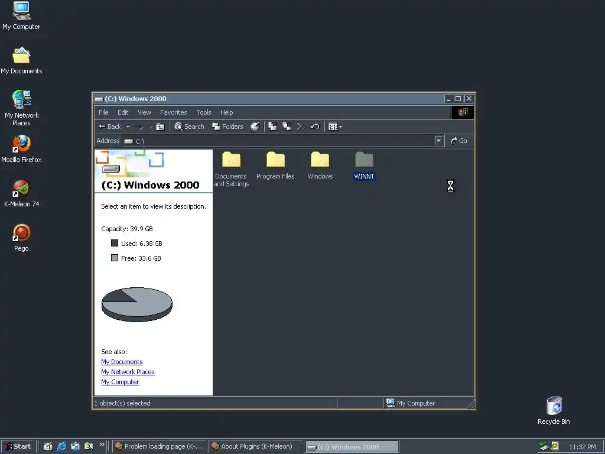The height and width of the screenshot is (454, 605).
Task: Expand the quick launch overflow chevron
Action: [x=102, y=445]
